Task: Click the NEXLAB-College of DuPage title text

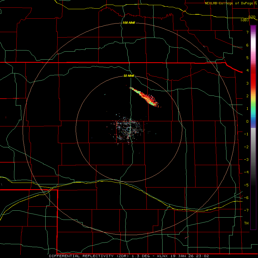Action: (230, 3)
